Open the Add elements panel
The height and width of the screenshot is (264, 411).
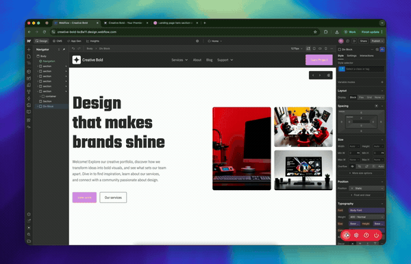[x=29, y=49]
